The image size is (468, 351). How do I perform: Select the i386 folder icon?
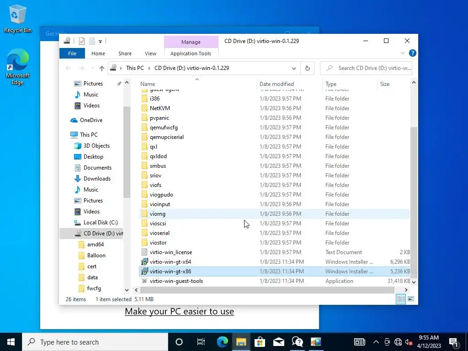[x=144, y=99]
